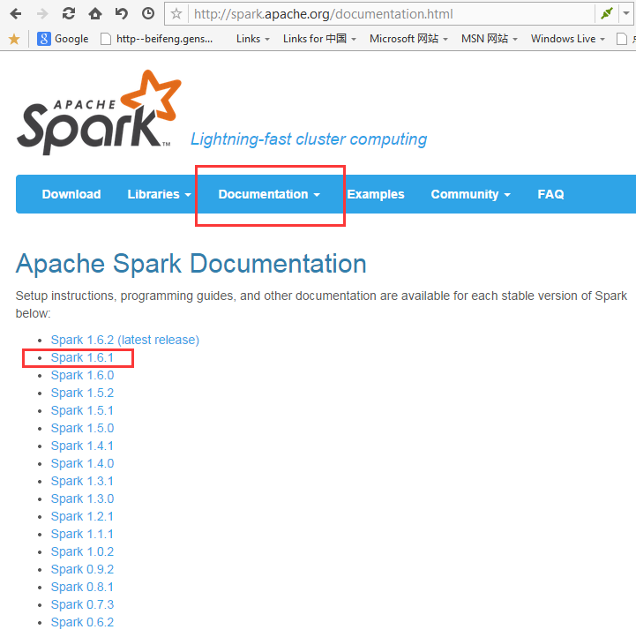
Task: Click the undo closed tab icon
Action: pos(122,14)
